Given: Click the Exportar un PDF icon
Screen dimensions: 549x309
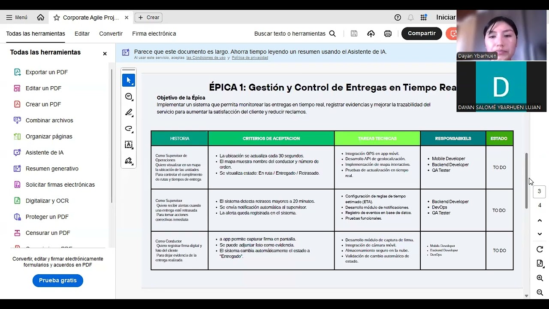Looking at the screenshot, I should pos(17,72).
